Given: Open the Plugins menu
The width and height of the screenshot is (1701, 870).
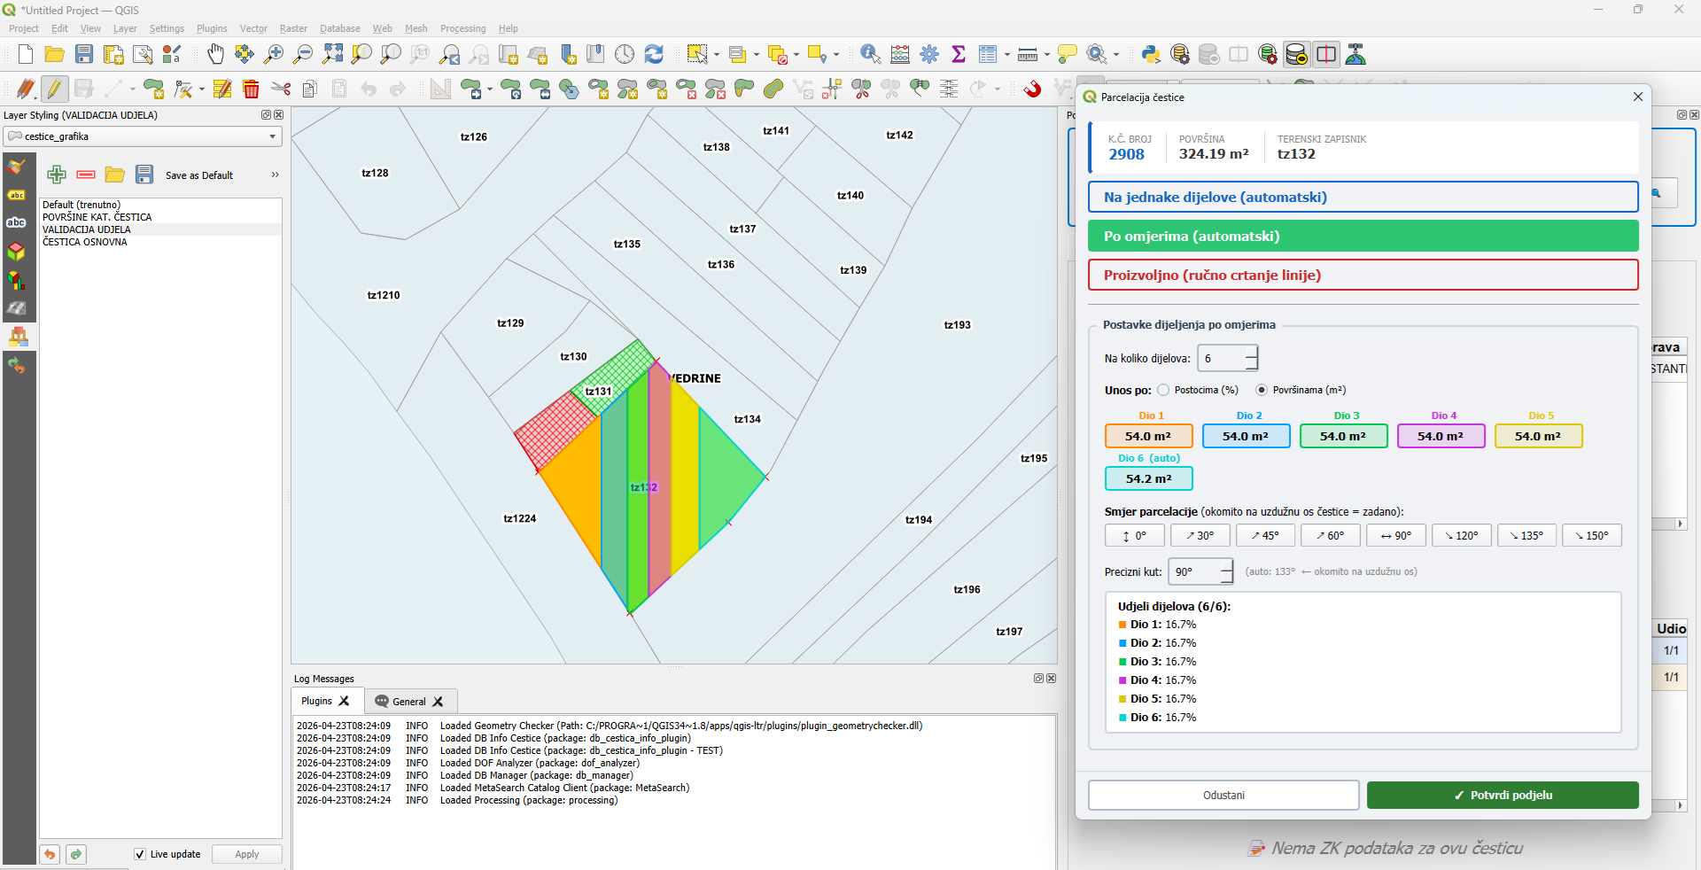Looking at the screenshot, I should coord(212,28).
